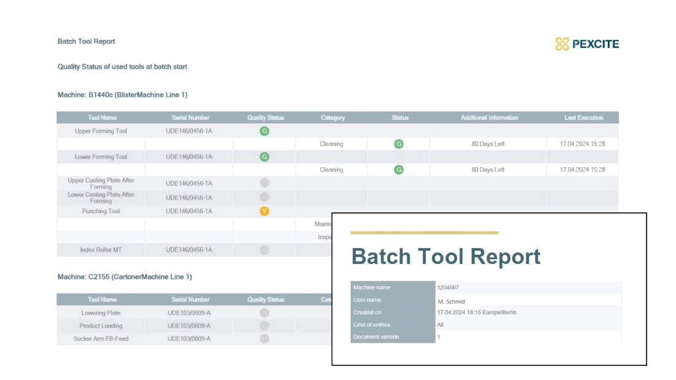The image size is (676, 380).
Task: Click the green quality status icon for Upper Forming Tool
Action: pos(264,131)
